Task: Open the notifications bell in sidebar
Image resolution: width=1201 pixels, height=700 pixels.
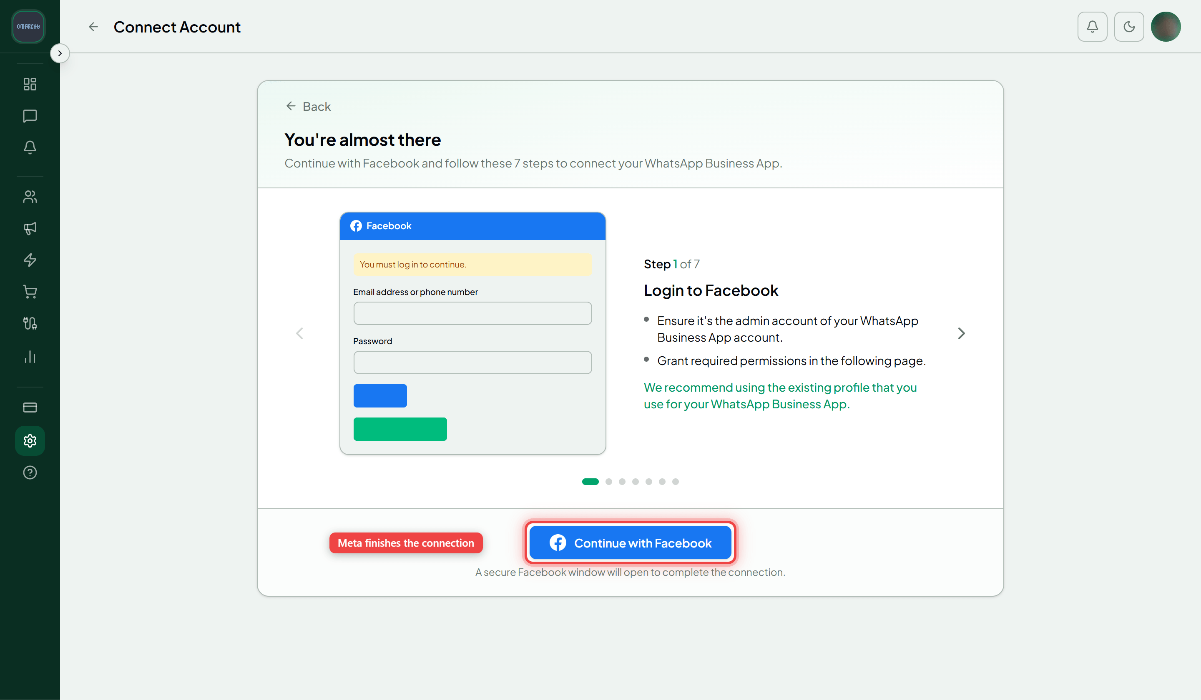Action: click(x=30, y=147)
